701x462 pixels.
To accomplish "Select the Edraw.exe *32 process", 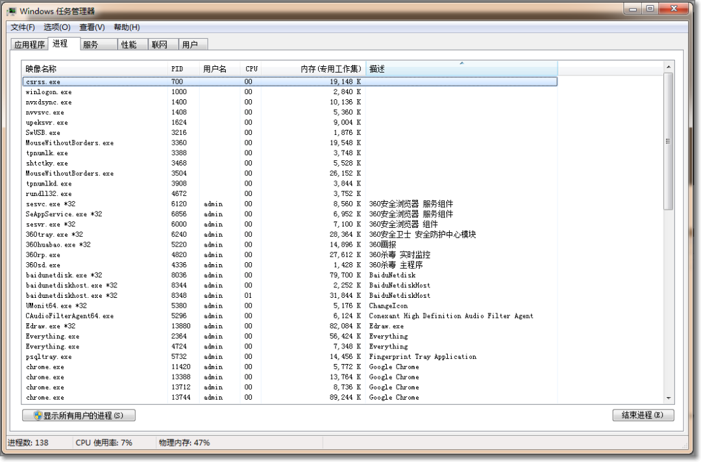I will click(289, 326).
